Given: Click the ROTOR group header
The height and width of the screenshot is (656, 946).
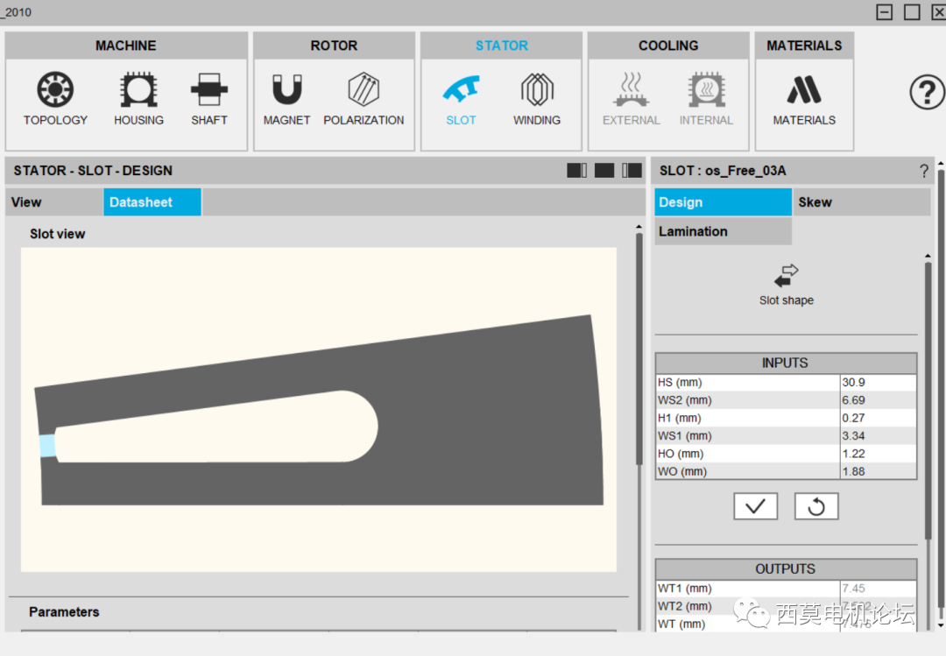Looking at the screenshot, I should 335,46.
